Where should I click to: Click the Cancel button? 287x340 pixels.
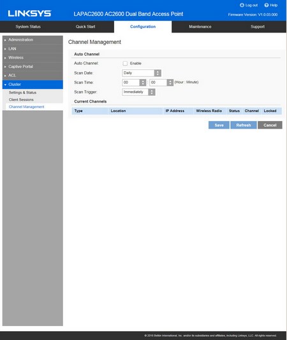pos(270,125)
